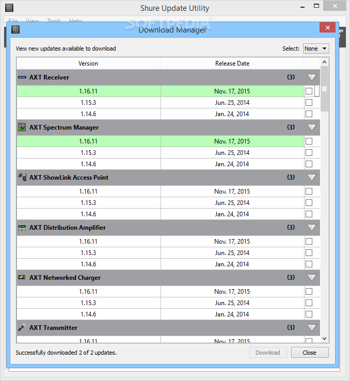Check AXT Spectrum Manager 1.15.3 box
The image size is (350, 381).
[x=309, y=153]
